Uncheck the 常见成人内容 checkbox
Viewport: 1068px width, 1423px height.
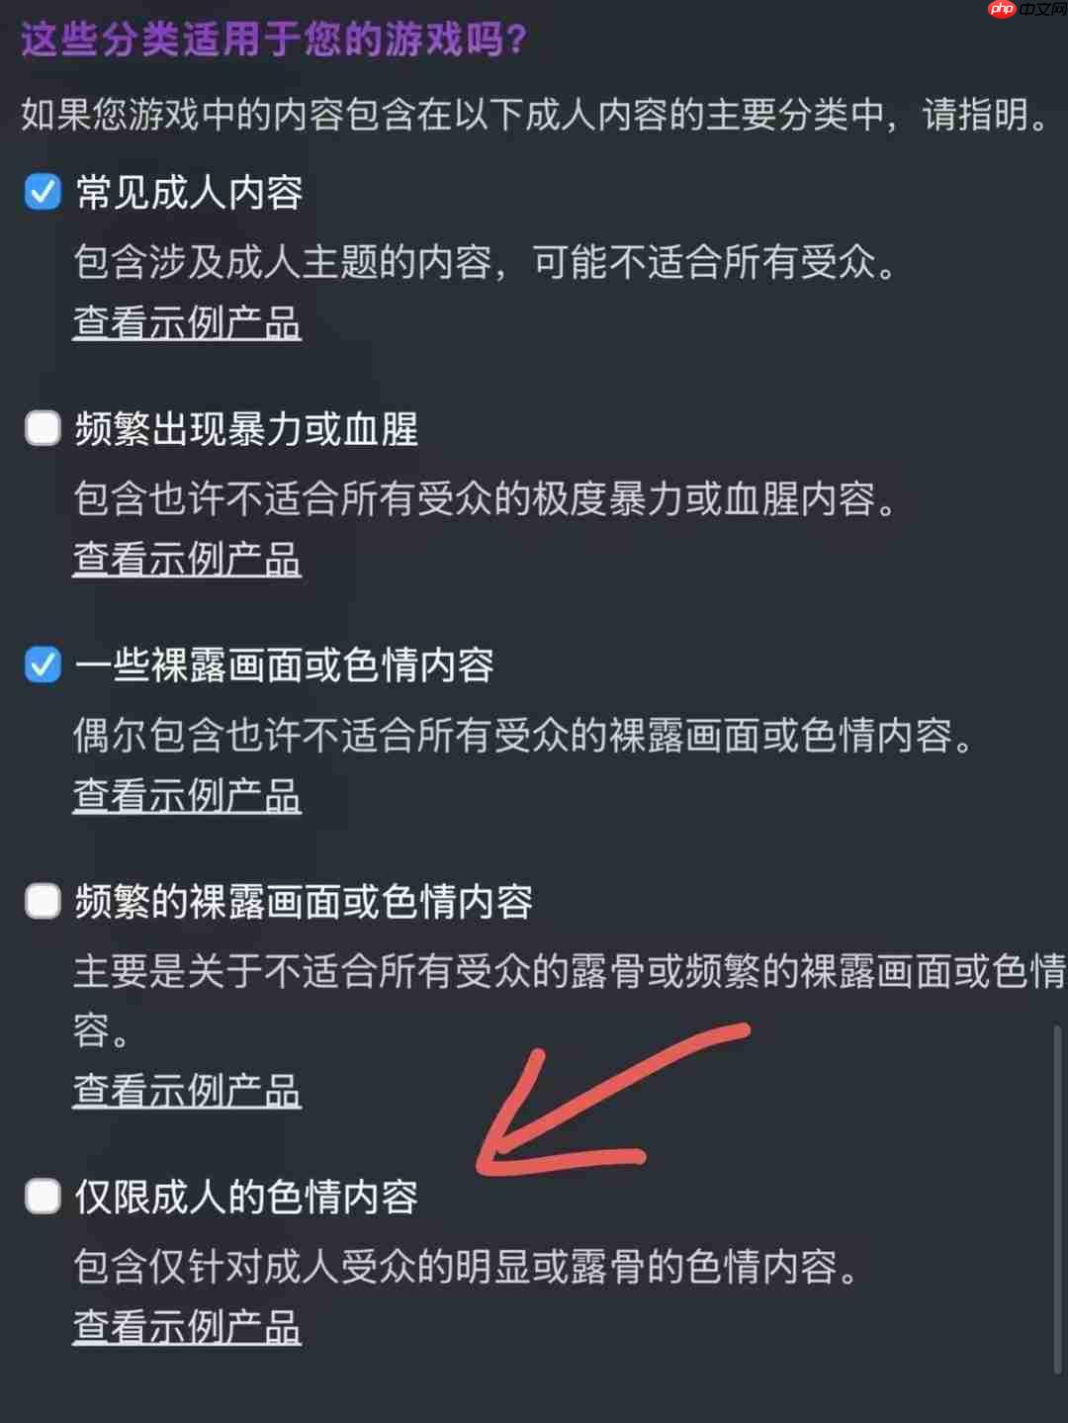pyautogui.click(x=43, y=192)
